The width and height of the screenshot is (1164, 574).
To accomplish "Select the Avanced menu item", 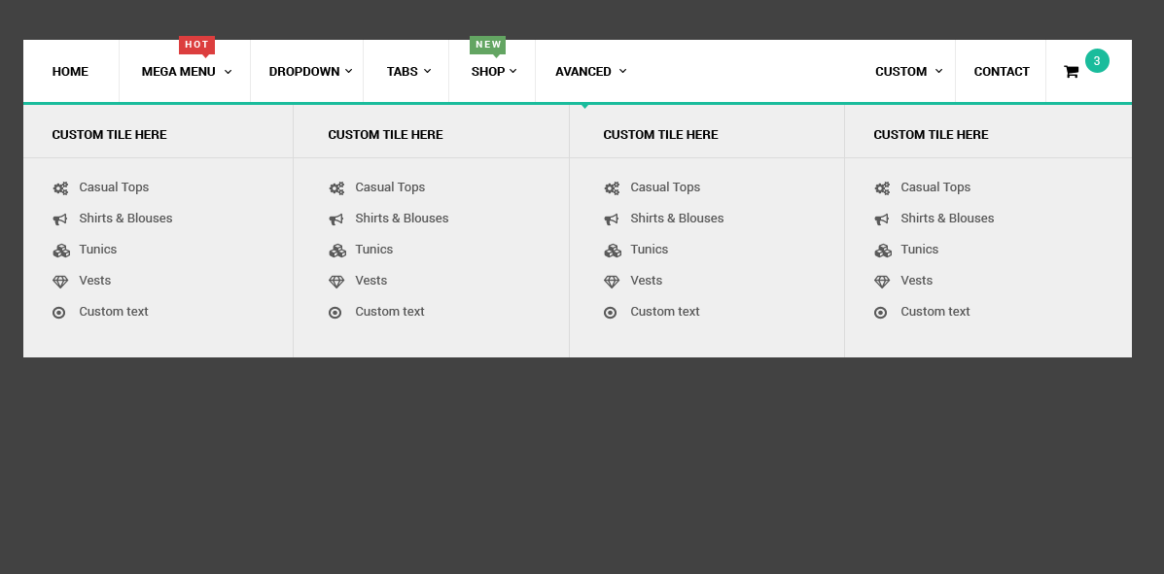I will pyautogui.click(x=583, y=72).
